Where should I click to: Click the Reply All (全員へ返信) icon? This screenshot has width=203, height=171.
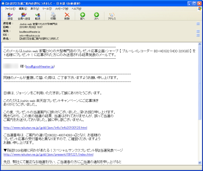point(24,16)
